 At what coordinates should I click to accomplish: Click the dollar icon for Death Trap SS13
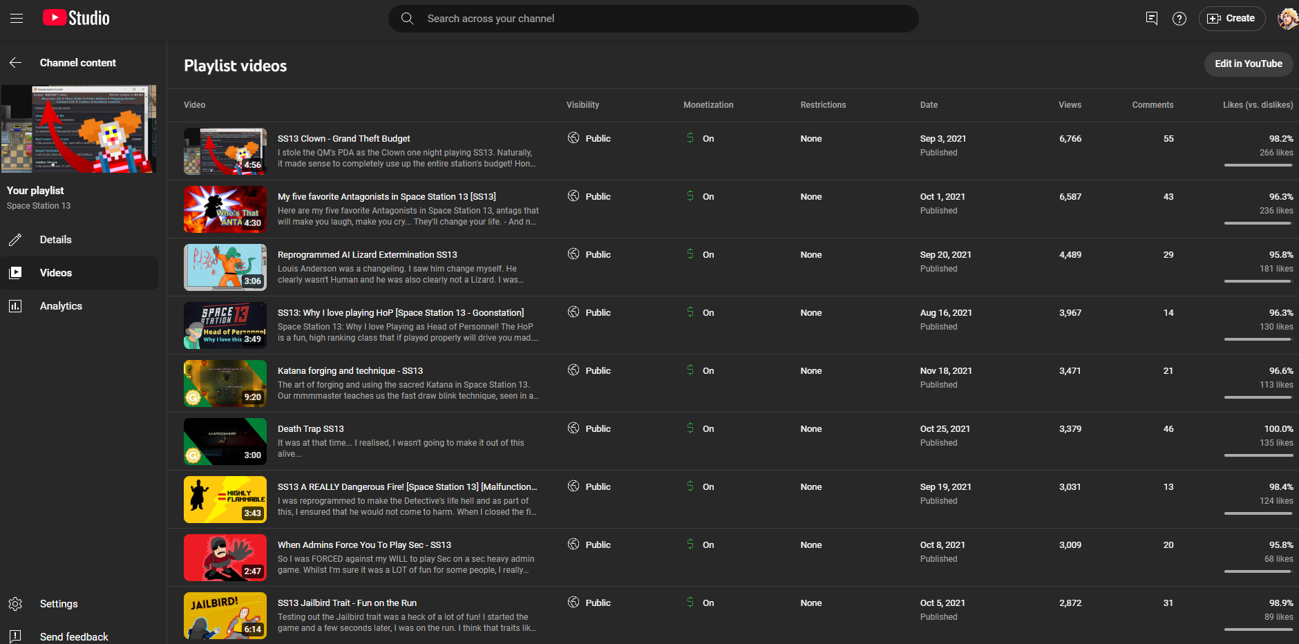pyautogui.click(x=690, y=428)
